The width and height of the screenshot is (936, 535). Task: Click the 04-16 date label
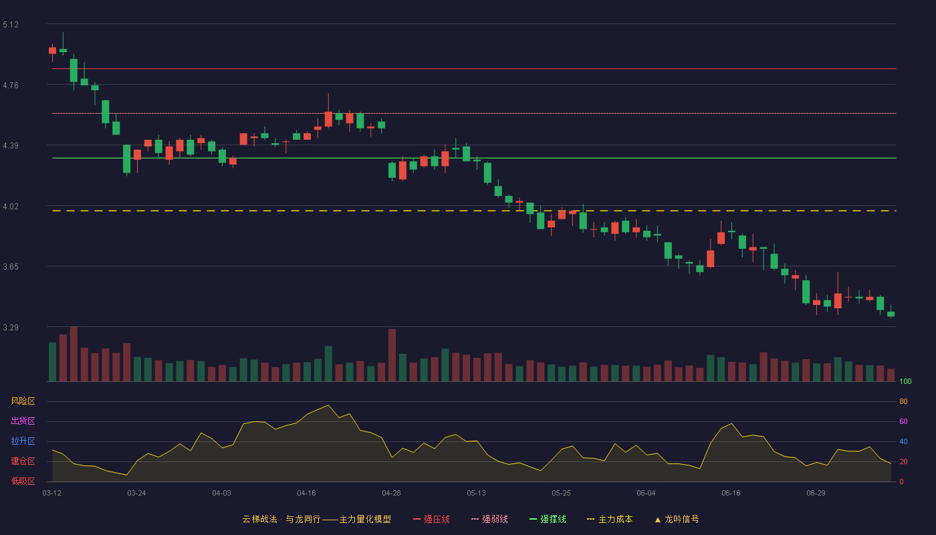306,493
